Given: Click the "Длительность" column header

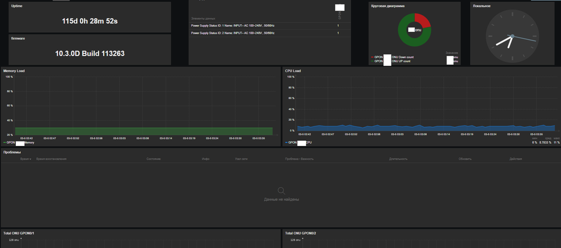Looking at the screenshot, I should click(x=398, y=159).
